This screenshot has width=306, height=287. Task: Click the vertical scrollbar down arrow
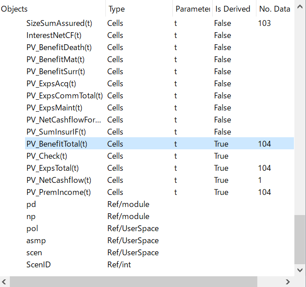[x=300, y=270]
